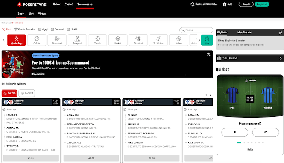Screen dimensions: 284x163
Task: Click the Bonus di benvenuto star icon
Action: point(192,5)
